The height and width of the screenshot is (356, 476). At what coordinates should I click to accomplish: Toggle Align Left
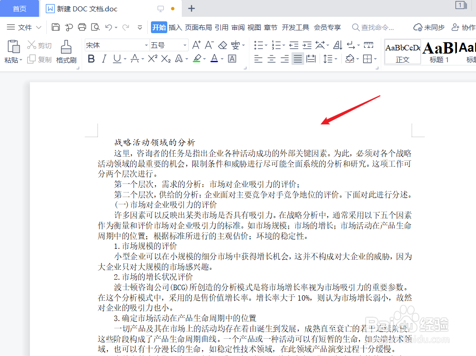tap(258, 59)
